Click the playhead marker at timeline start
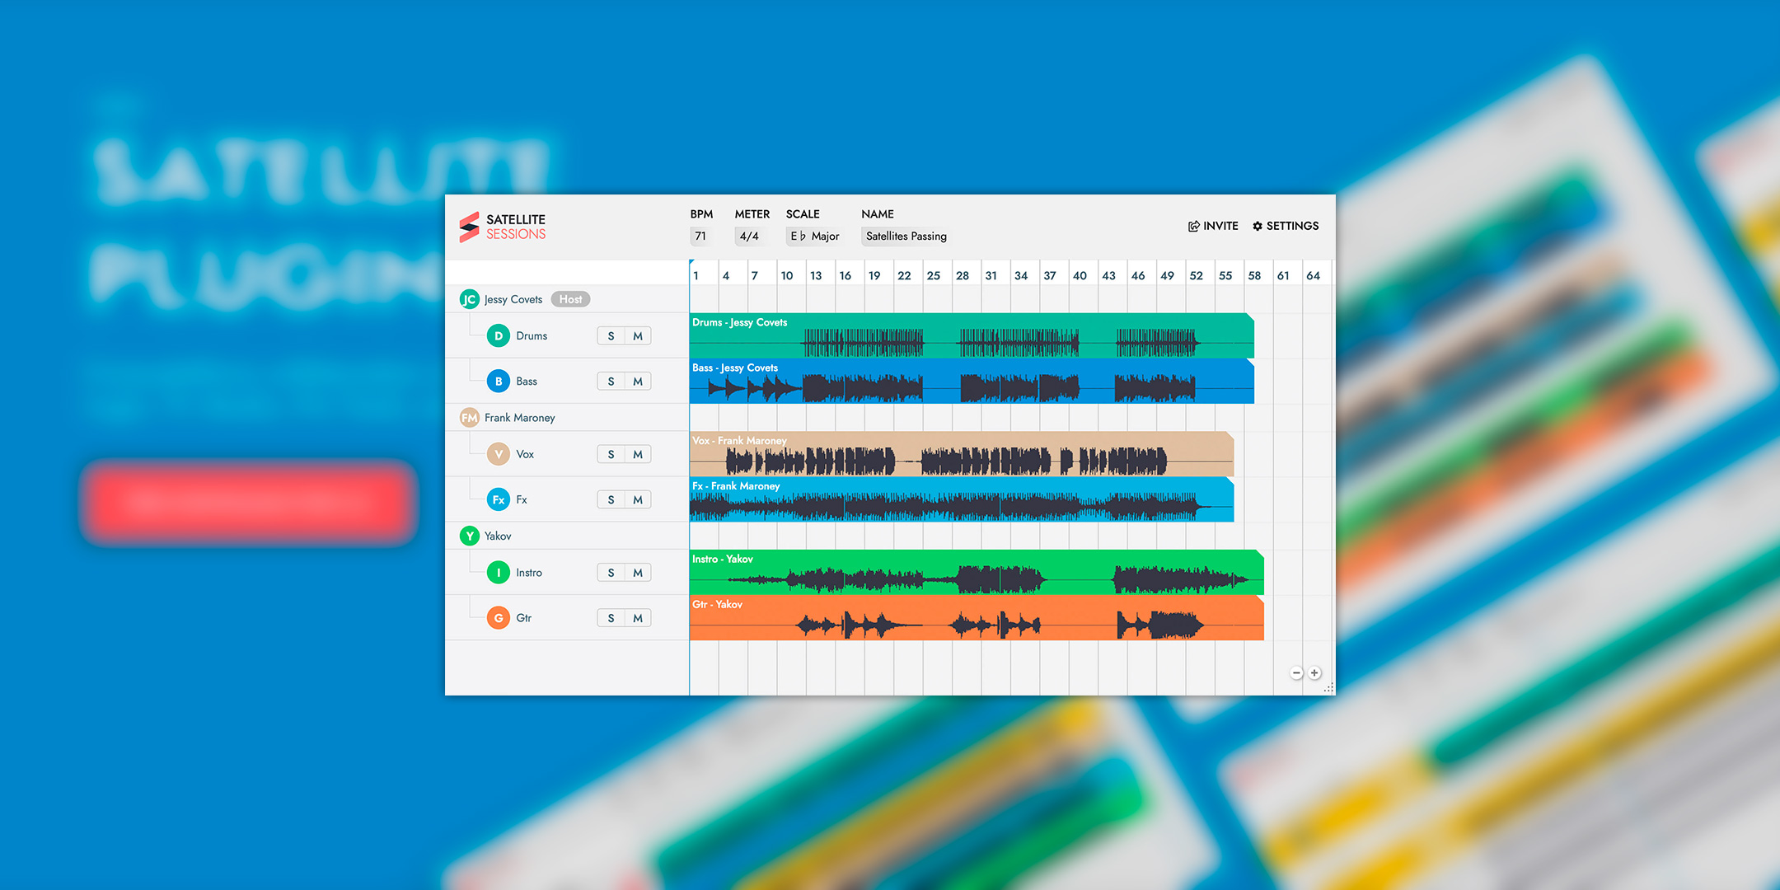The height and width of the screenshot is (890, 1780). coord(691,263)
